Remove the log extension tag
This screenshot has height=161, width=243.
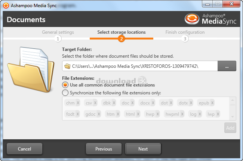[x=199, y=114]
